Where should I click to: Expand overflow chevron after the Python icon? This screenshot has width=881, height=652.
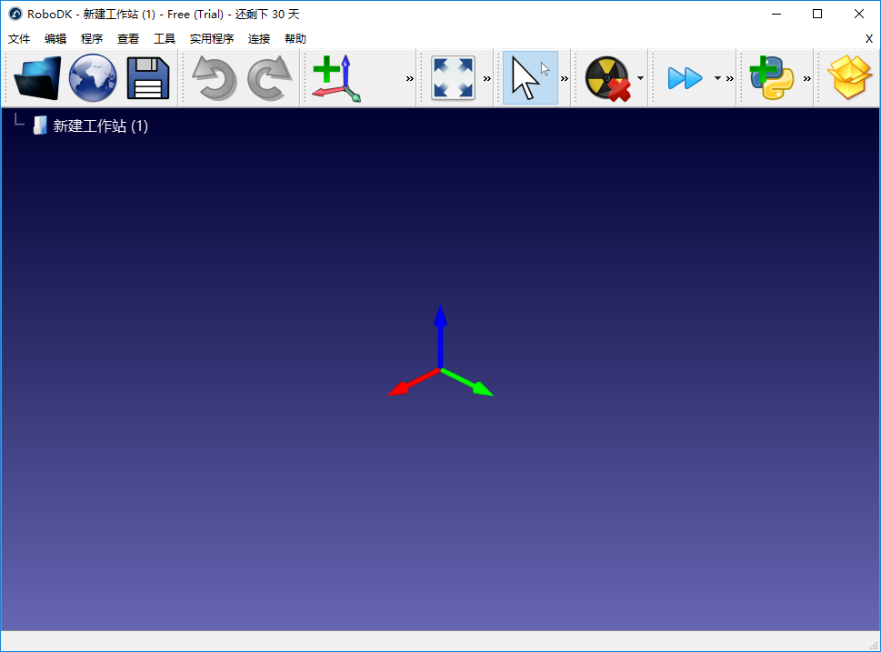(x=807, y=79)
